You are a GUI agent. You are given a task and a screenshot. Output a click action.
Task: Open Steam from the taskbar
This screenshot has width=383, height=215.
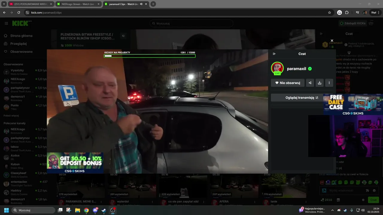tap(104, 210)
